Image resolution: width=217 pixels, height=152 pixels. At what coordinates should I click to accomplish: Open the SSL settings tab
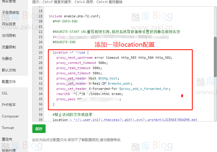[5, 93]
